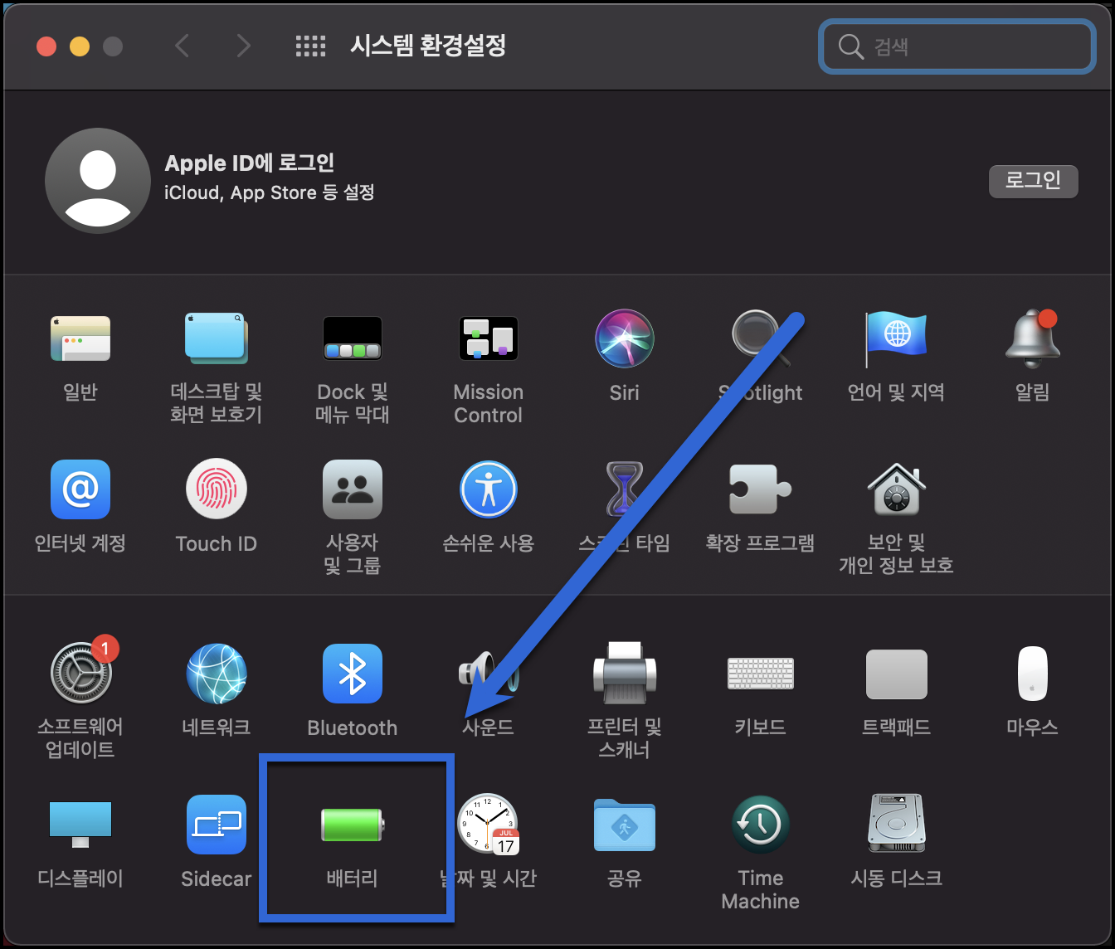Image resolution: width=1115 pixels, height=949 pixels.
Task: Open Mission Control preferences
Action: 488,338
